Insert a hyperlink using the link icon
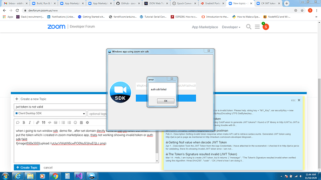This screenshot has height=180, width=321. pos(38,122)
